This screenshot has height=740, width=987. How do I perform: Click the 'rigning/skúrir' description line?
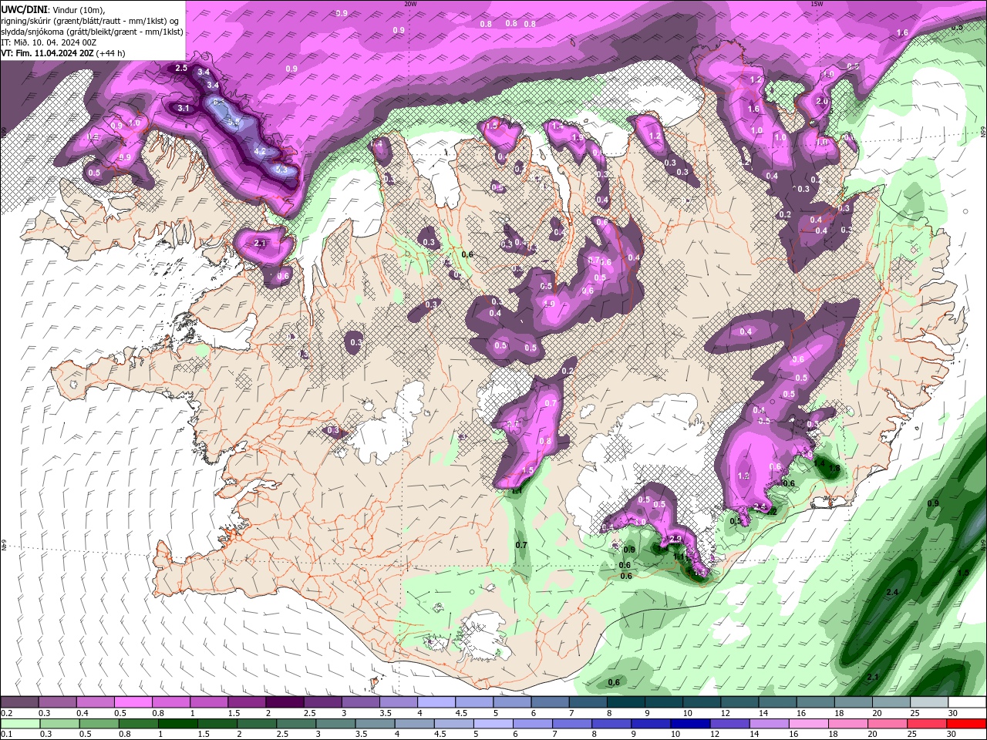[x=91, y=20]
